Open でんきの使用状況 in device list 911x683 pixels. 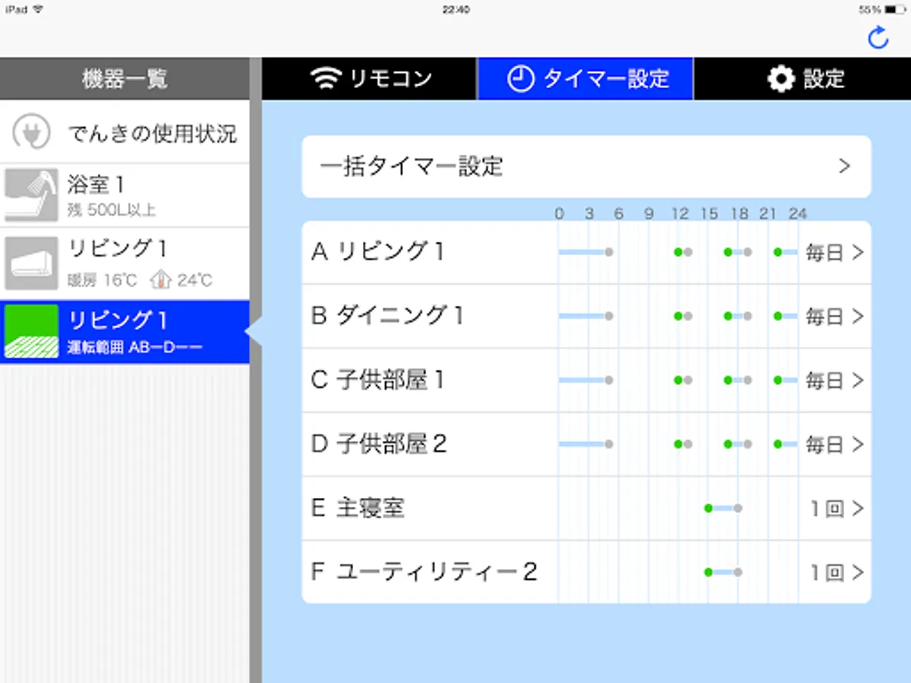click(125, 132)
